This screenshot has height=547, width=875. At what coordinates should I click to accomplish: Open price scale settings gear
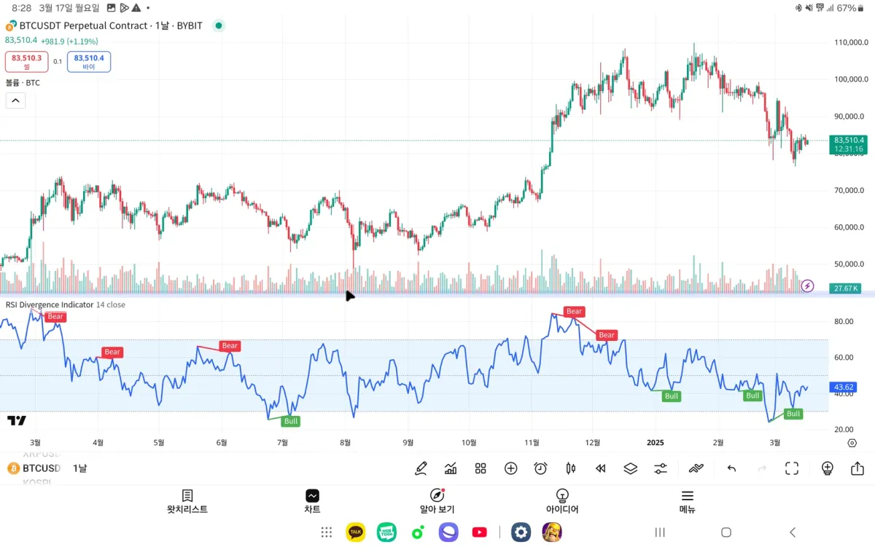[852, 443]
